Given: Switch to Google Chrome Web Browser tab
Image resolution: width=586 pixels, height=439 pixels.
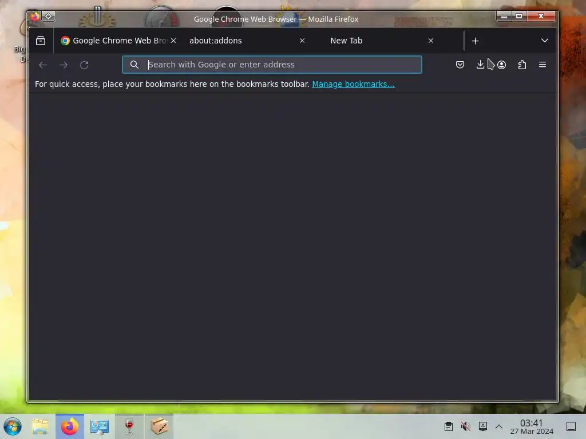Looking at the screenshot, I should pyautogui.click(x=118, y=41).
